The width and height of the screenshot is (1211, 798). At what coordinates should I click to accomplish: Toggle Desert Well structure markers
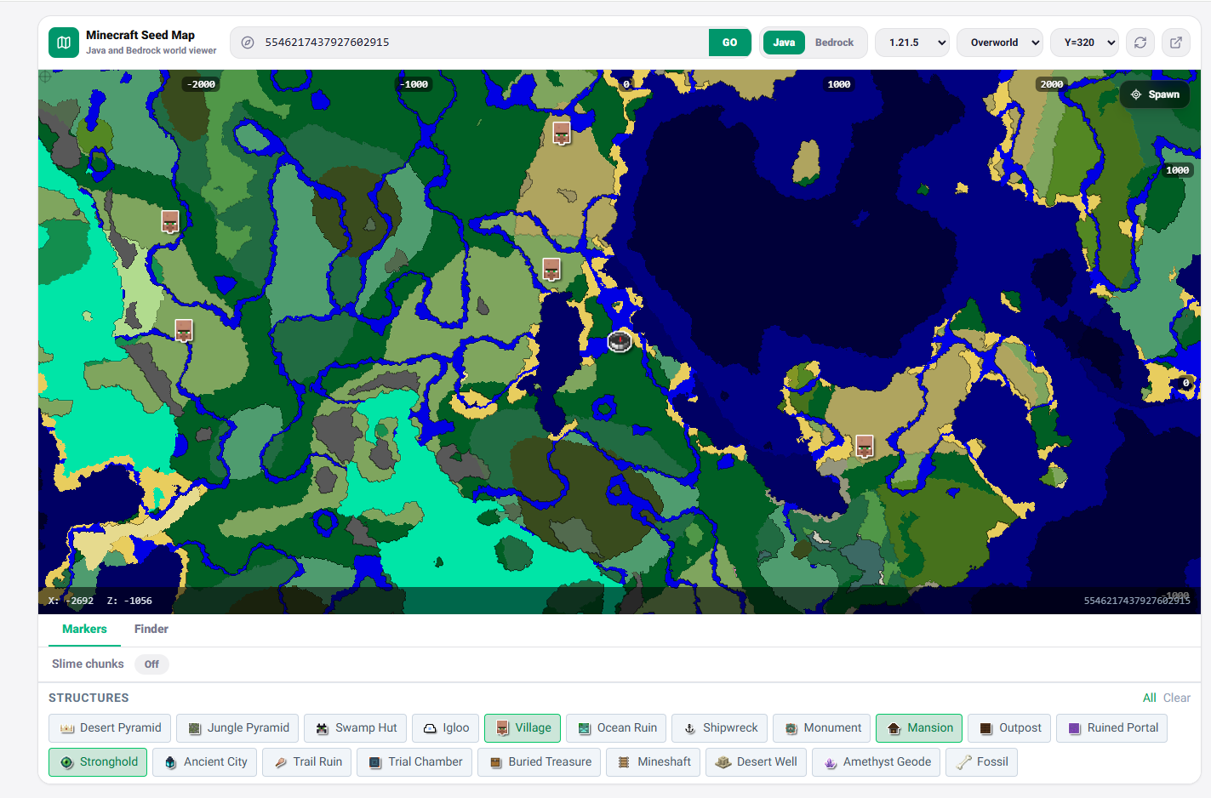[756, 762]
